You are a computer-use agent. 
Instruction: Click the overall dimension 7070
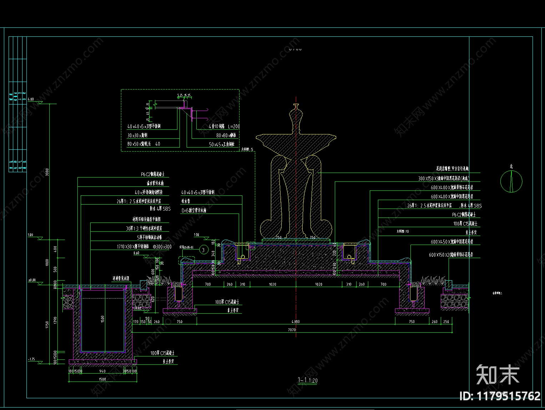[x=292, y=330]
